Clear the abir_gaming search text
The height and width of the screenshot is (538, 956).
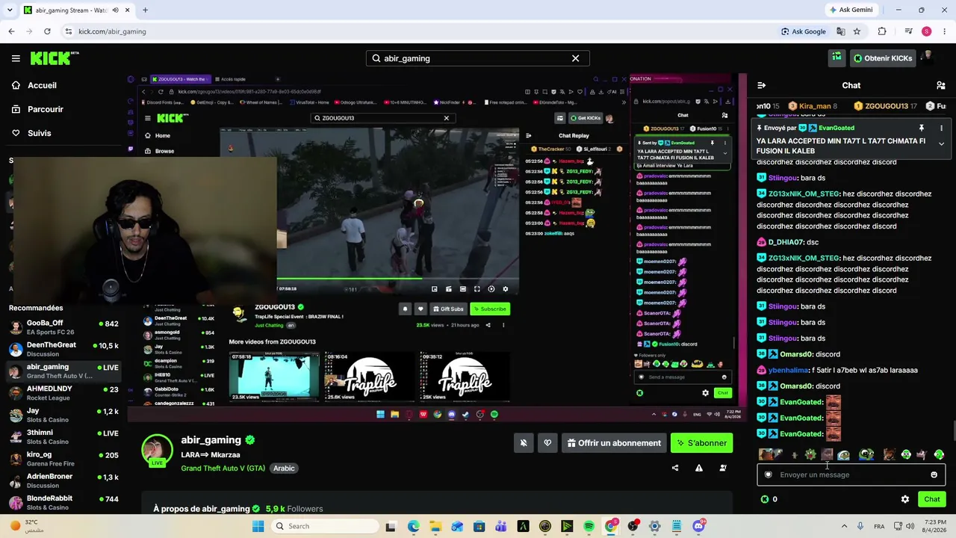(575, 58)
